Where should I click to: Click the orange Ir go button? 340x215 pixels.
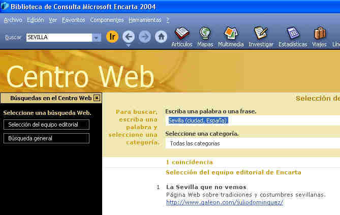112,37
